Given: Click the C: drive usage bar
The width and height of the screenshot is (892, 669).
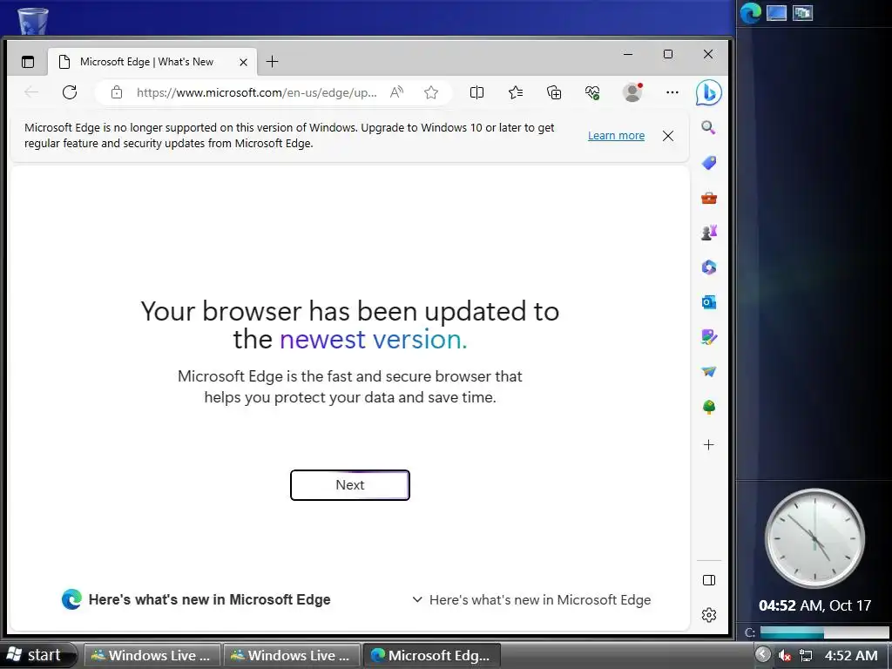Looking at the screenshot, I should pyautogui.click(x=824, y=632).
